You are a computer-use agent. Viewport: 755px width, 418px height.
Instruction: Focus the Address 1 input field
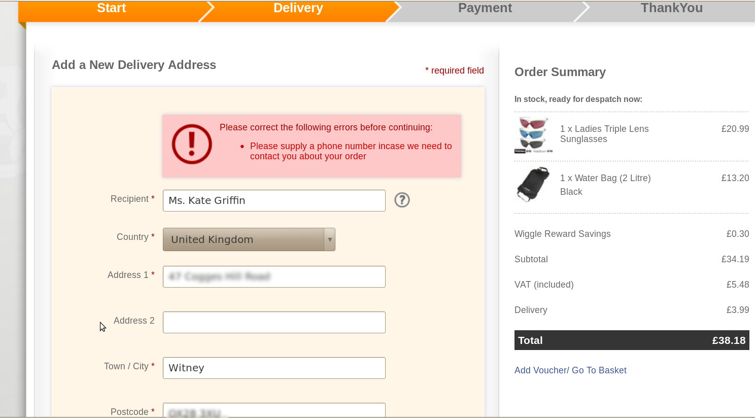coord(274,276)
